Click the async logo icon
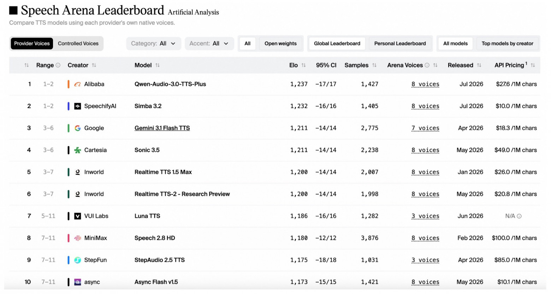Screen dimensions: 551x294 (x=77, y=282)
